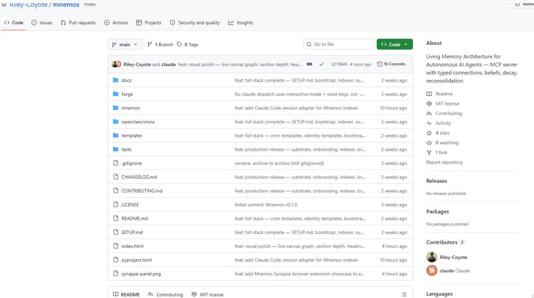
Task: Open commit 'Initial commit: Mnemos v0.1.0'
Action: [x=266, y=205]
